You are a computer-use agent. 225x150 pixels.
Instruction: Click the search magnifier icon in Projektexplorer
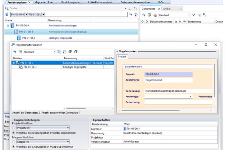point(7,8)
